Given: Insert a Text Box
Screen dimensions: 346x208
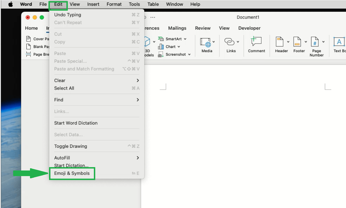Looking at the screenshot, I should coord(339,45).
